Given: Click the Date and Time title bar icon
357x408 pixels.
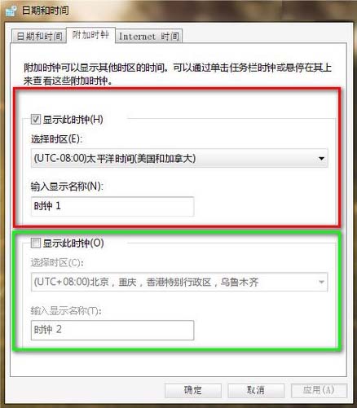Looking at the screenshot, I should point(11,11).
